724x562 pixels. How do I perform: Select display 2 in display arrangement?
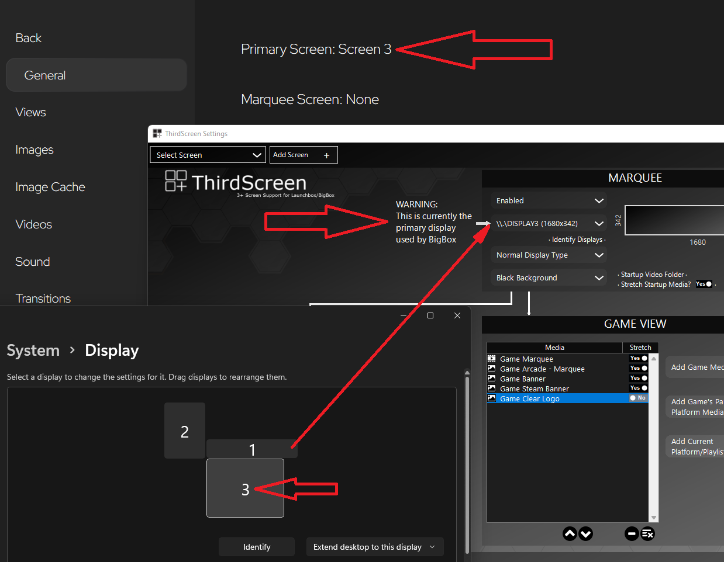point(185,431)
